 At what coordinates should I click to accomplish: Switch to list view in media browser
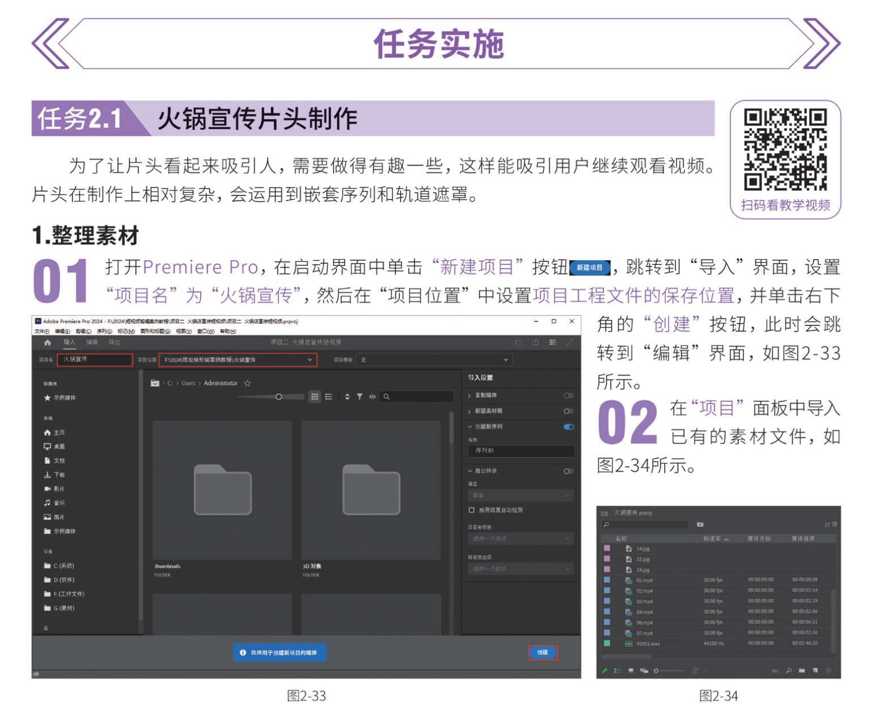(328, 397)
